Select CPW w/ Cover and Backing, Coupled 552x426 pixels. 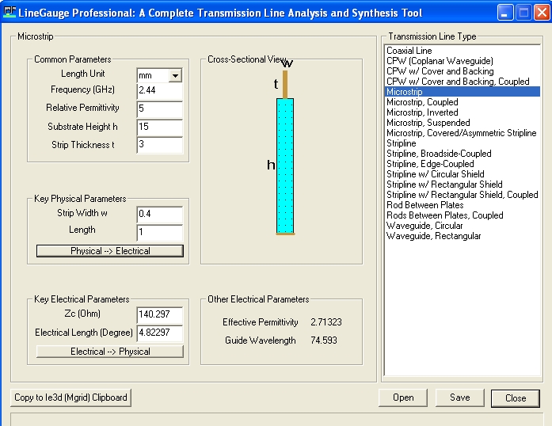(x=463, y=82)
